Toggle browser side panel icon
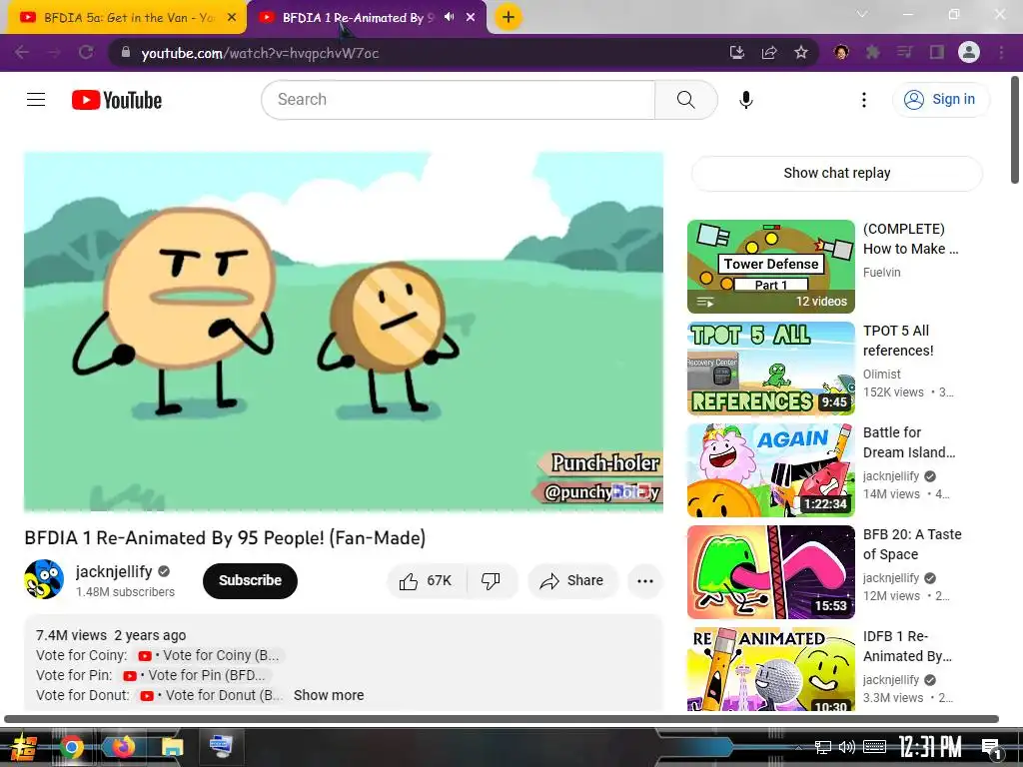The width and height of the screenshot is (1023, 767). (937, 52)
